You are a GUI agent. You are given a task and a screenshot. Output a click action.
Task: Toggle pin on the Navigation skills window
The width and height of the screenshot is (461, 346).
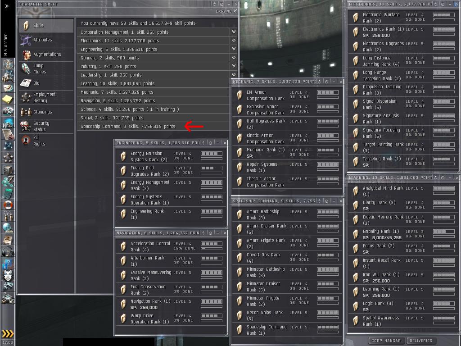coord(211,233)
